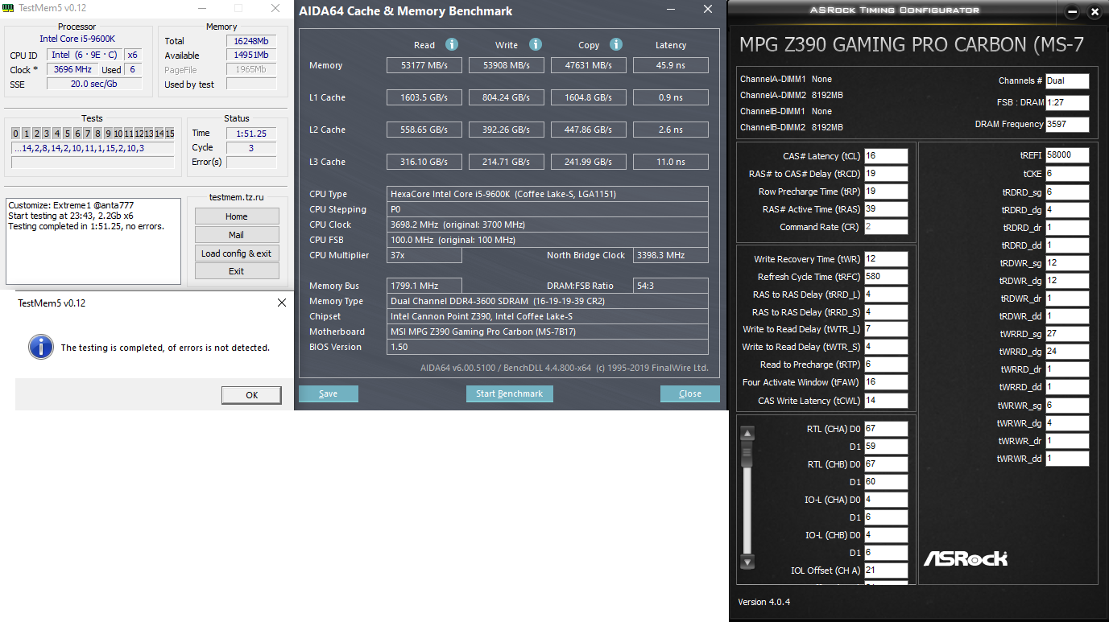
Task: Click the info icon beside Read column
Action: (x=452, y=44)
